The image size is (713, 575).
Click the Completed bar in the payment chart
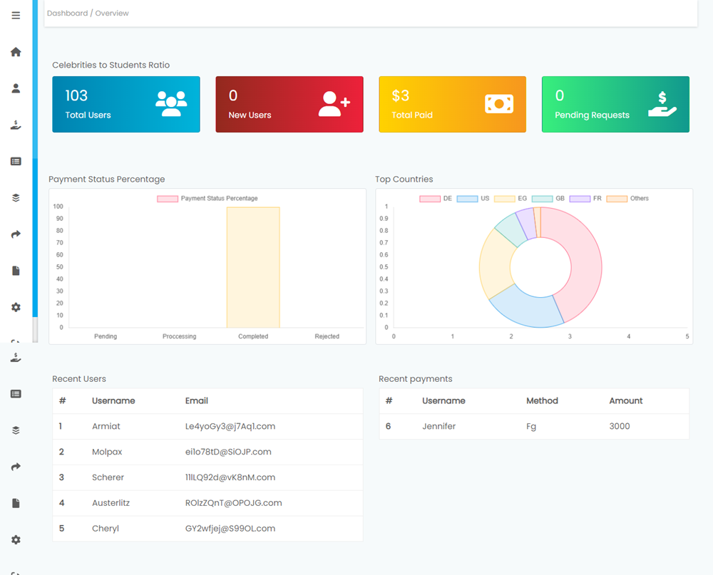253,267
